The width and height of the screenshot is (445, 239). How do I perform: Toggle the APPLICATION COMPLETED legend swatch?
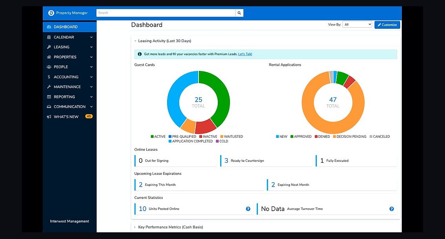click(170, 141)
